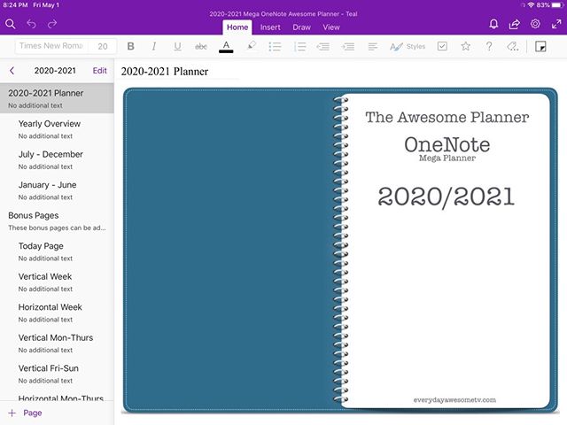Switch to the View tab
The image size is (567, 425).
(x=331, y=27)
